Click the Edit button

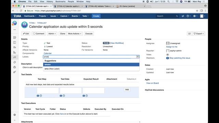point(26,33)
